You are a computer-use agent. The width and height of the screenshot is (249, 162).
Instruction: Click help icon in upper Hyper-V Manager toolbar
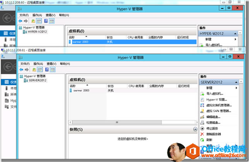pyautogui.click(x=46, y=21)
